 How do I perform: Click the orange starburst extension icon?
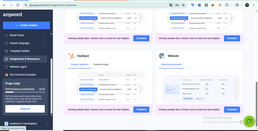[220, 5]
